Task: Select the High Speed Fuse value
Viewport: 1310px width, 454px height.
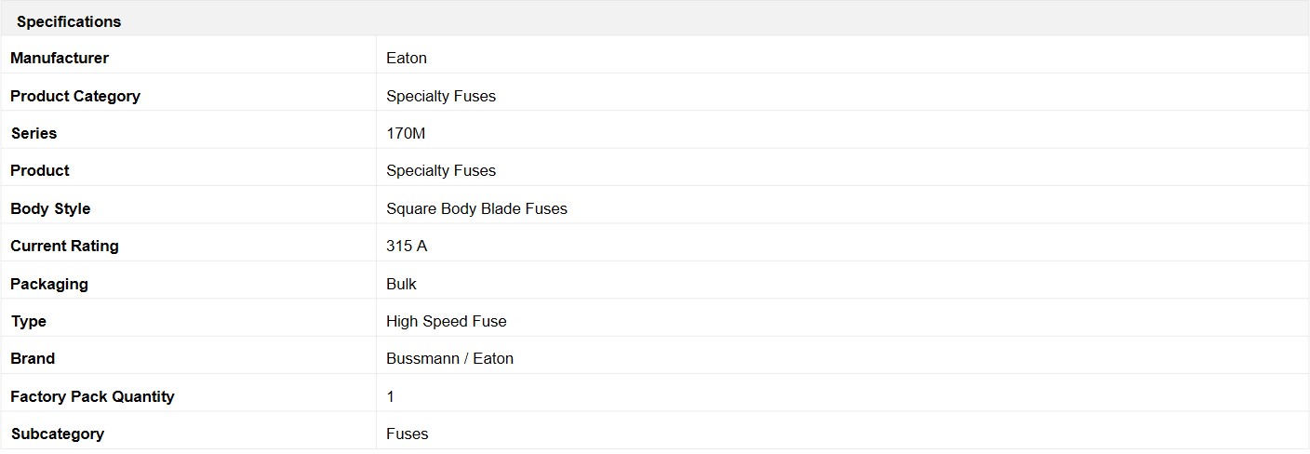Action: [447, 321]
